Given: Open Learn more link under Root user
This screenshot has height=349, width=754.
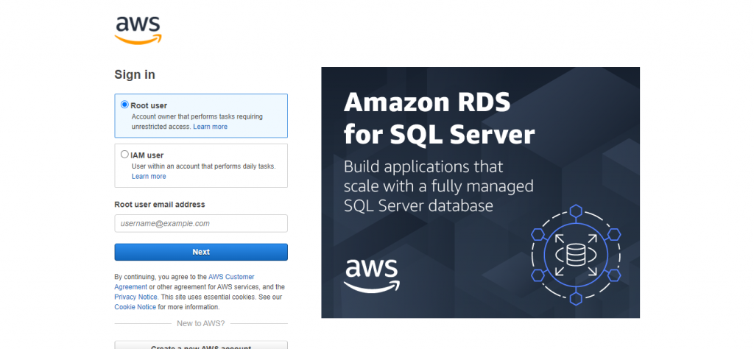Looking at the screenshot, I should (x=210, y=127).
